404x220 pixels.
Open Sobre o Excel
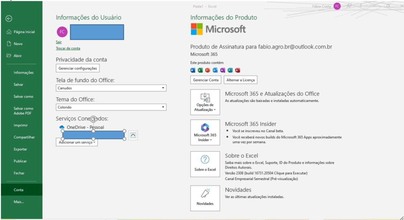(x=205, y=164)
